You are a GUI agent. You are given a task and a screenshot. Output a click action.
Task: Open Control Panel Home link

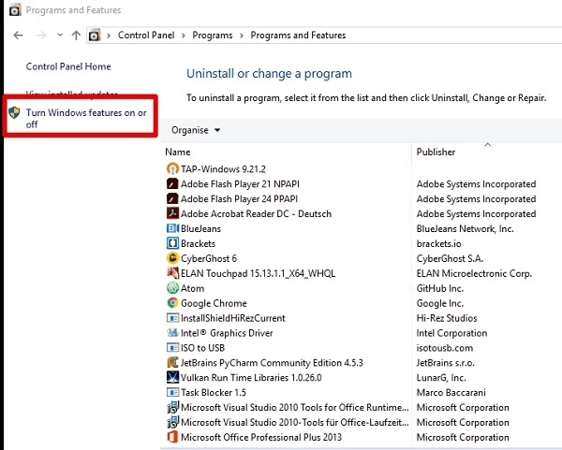68,66
